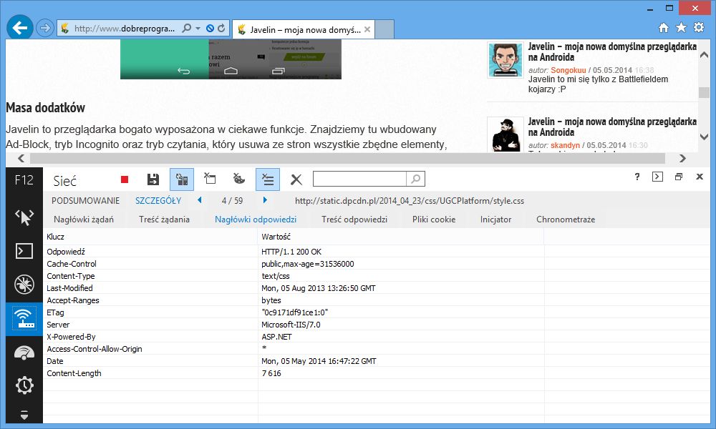Open a new blank tab
The image size is (716, 429).
pyautogui.click(x=384, y=29)
